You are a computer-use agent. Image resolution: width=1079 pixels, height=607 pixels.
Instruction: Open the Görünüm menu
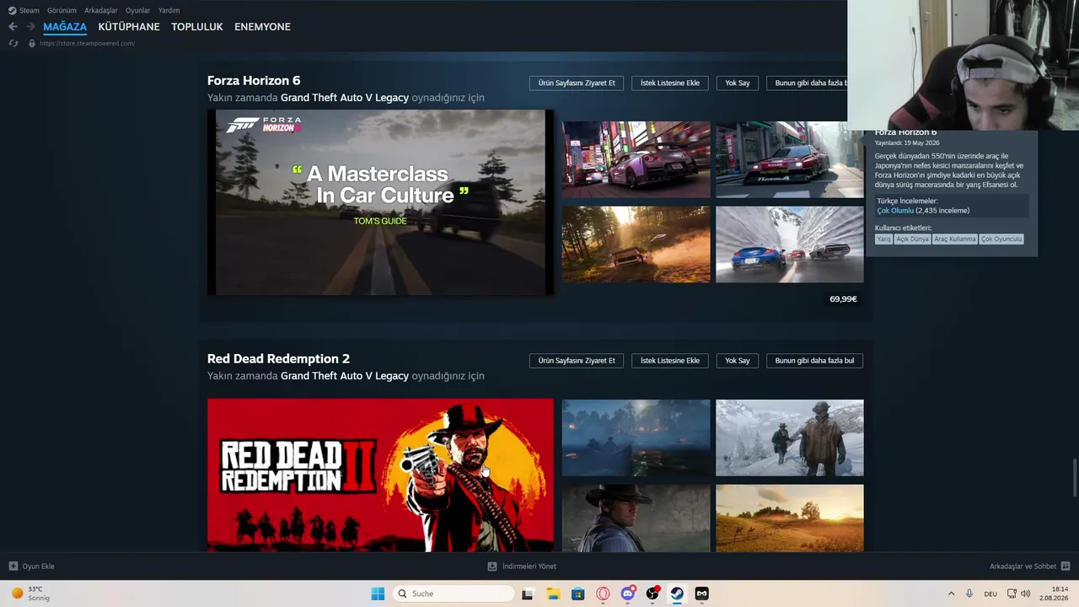coord(62,10)
